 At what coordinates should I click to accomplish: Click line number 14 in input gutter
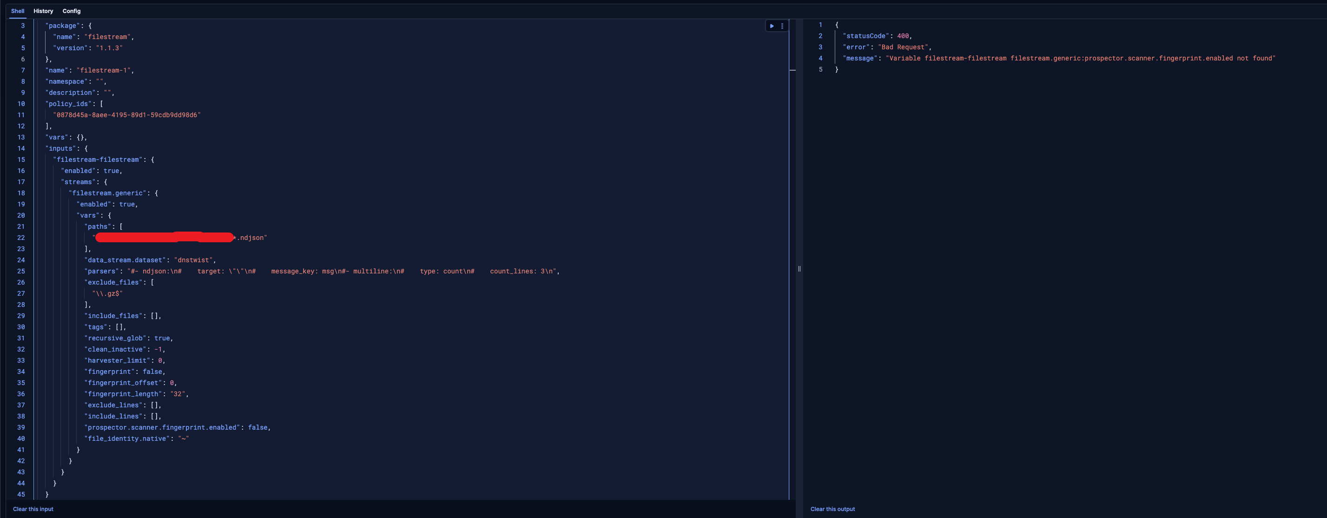click(x=21, y=148)
